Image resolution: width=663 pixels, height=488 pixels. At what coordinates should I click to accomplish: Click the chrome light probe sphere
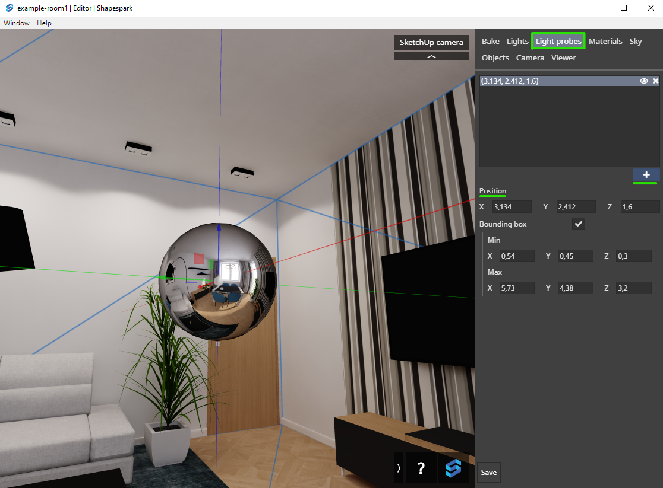(219, 282)
